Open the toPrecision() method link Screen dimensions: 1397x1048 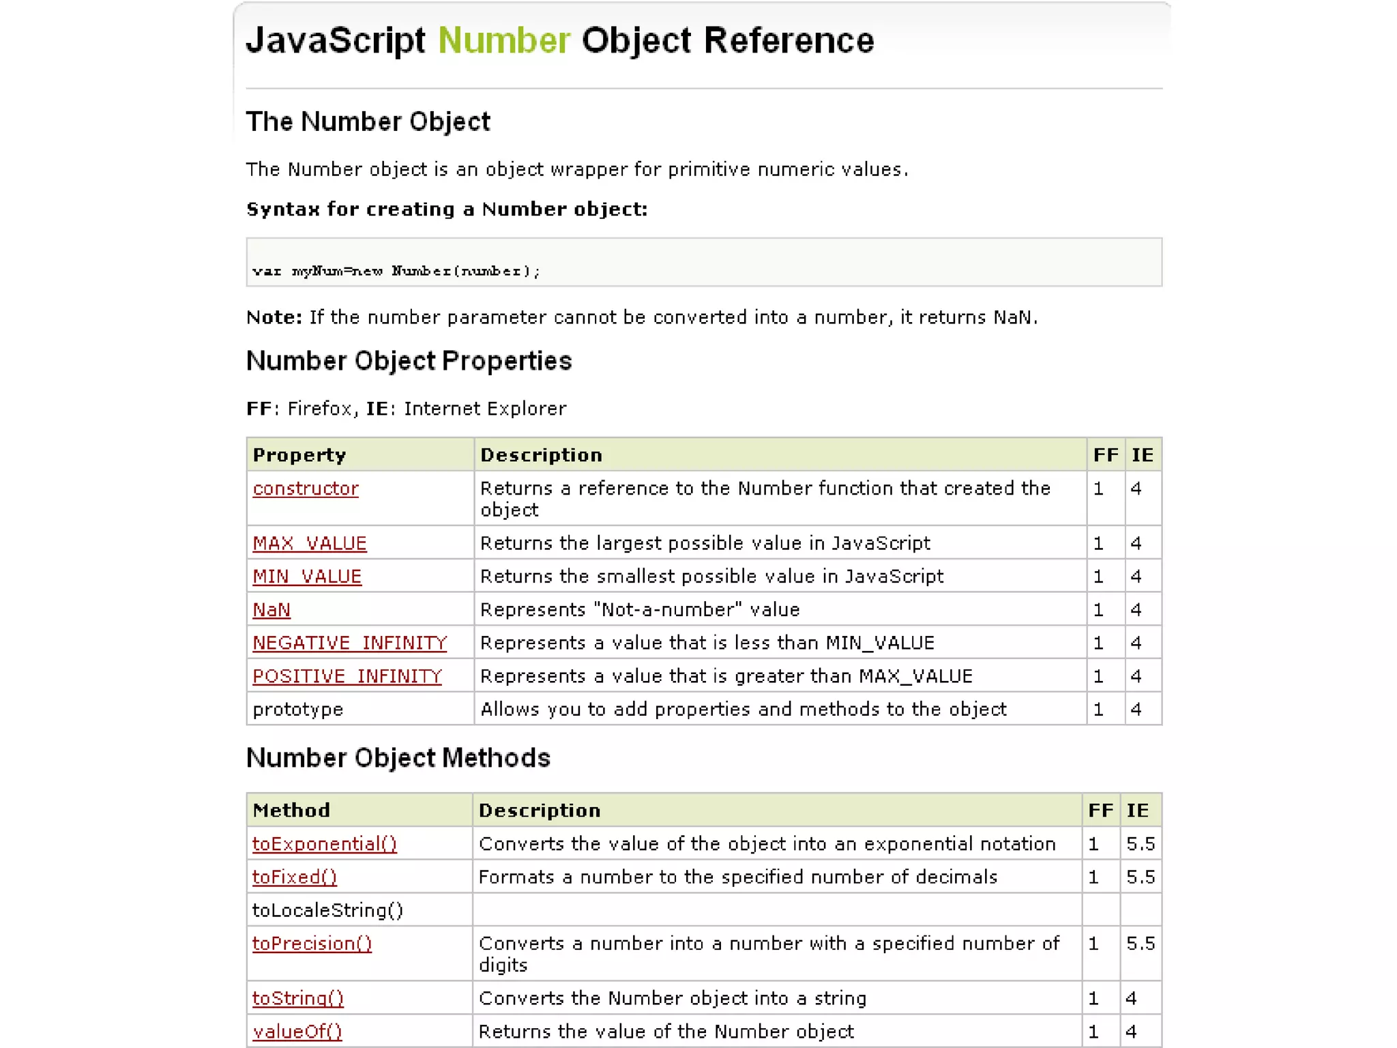point(312,944)
